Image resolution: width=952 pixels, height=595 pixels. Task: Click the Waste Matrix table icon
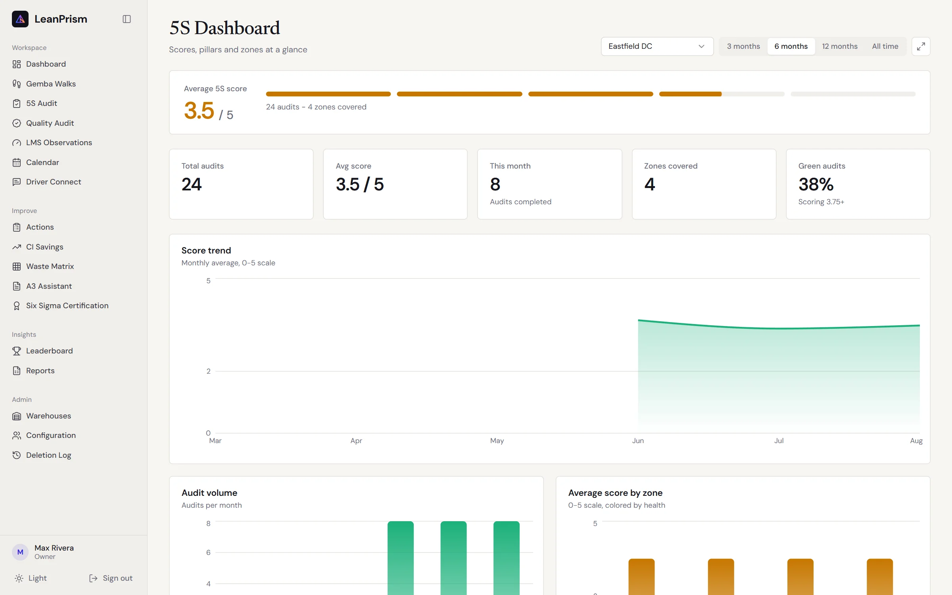pos(17,267)
